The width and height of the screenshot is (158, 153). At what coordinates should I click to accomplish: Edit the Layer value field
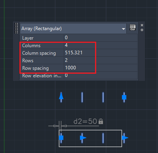pyautogui.click(x=101, y=38)
